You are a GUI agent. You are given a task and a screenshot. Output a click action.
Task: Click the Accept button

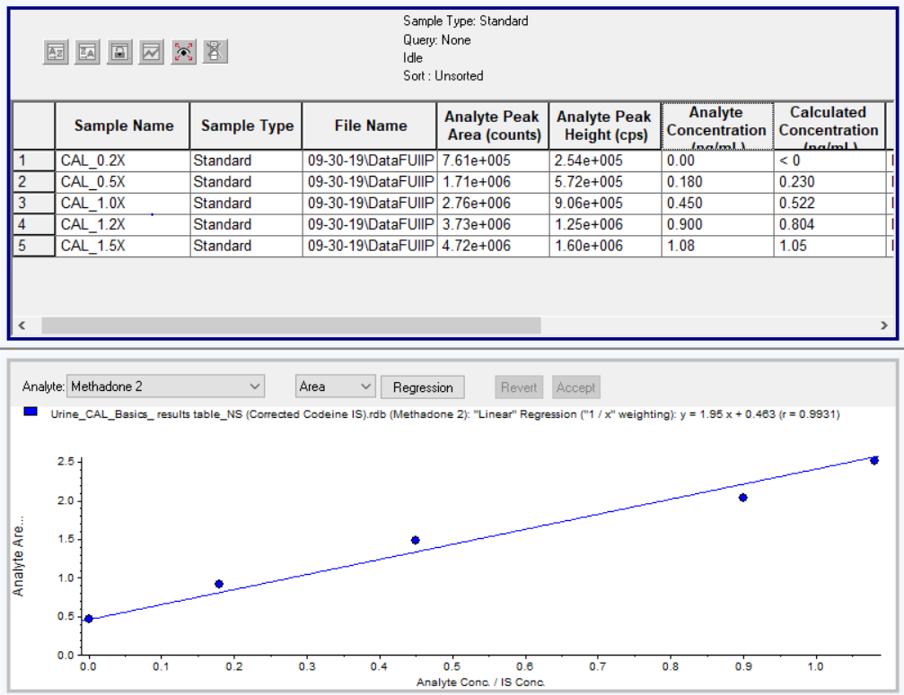pyautogui.click(x=575, y=387)
